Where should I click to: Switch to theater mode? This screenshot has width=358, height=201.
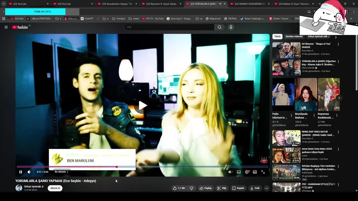255,172
